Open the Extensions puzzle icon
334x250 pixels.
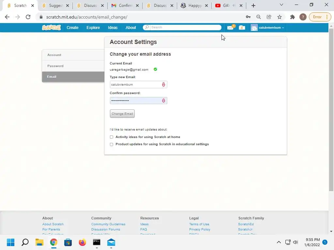point(293,17)
